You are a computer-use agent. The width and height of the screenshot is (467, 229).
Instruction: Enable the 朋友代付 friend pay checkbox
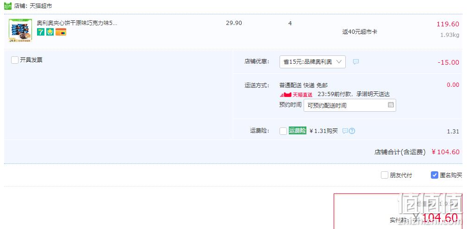click(x=385, y=175)
